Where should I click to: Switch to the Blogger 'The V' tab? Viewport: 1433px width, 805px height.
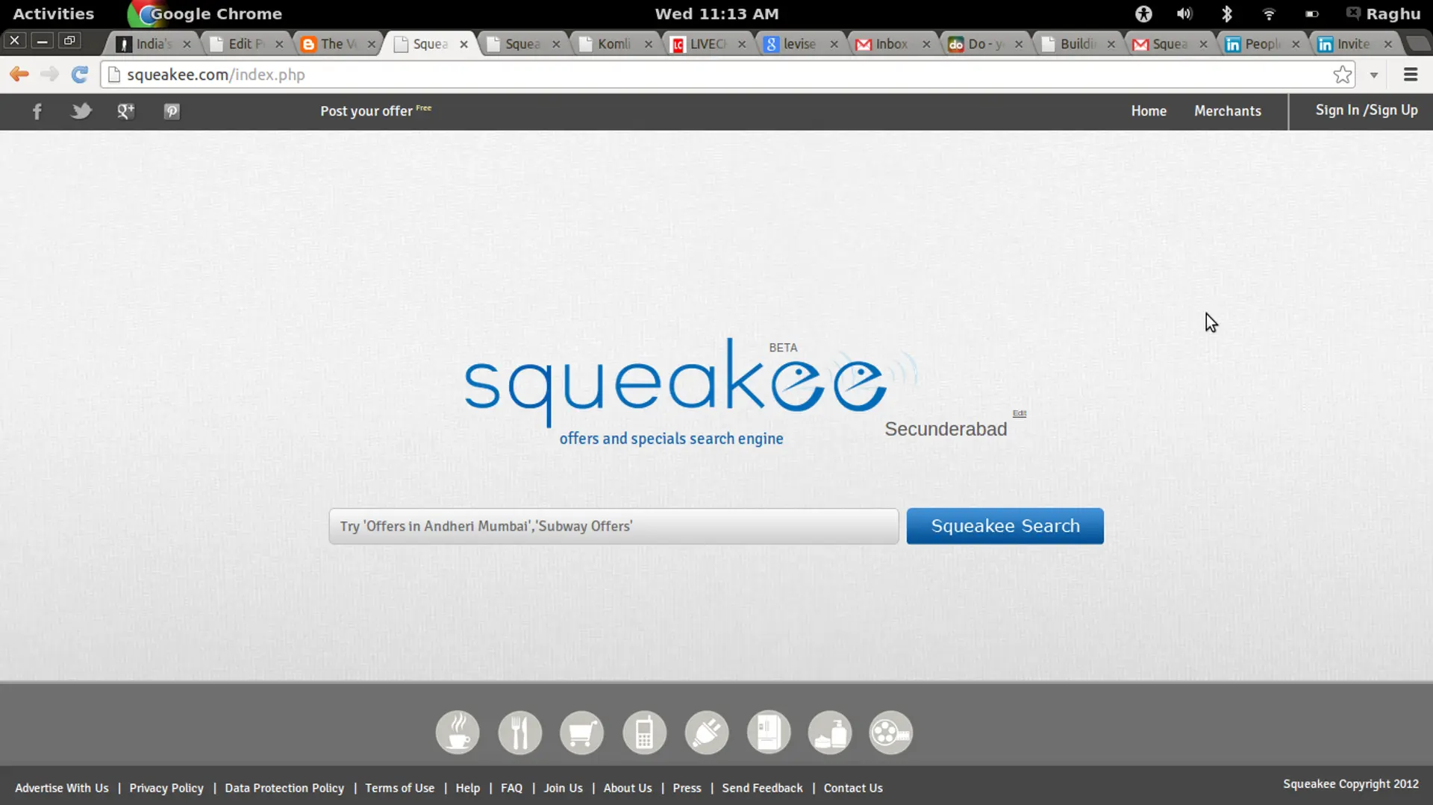click(x=338, y=44)
